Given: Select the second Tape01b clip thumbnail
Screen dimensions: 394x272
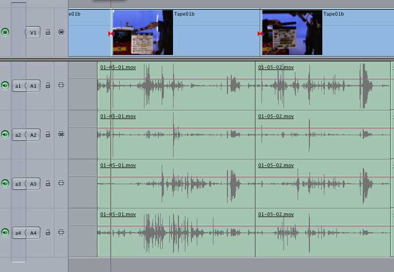Looking at the screenshot, I should point(292,32).
